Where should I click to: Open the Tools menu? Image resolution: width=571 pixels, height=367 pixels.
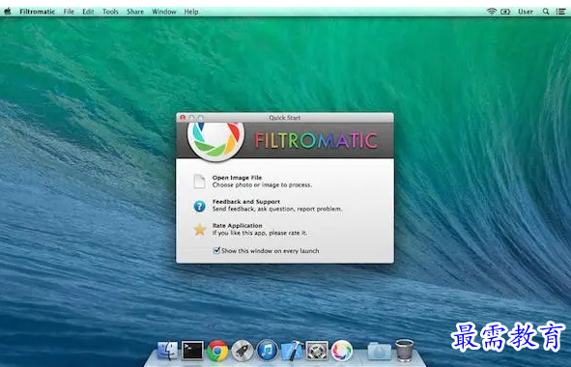[110, 12]
